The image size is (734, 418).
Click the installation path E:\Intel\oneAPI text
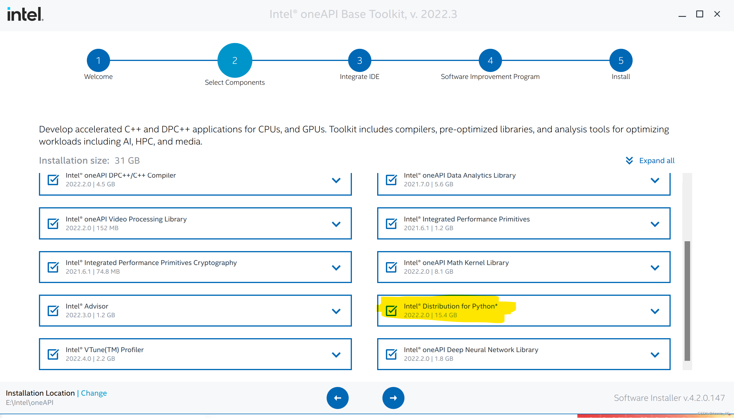[29, 403]
